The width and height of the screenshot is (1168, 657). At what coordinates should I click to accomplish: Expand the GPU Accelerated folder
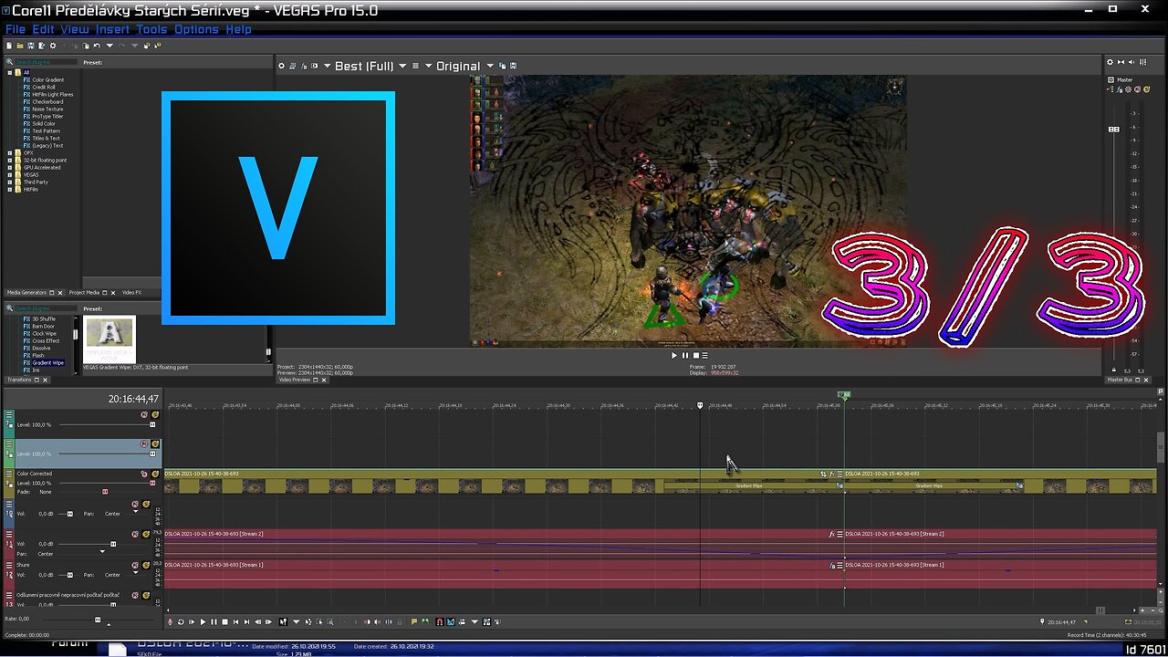[9, 168]
